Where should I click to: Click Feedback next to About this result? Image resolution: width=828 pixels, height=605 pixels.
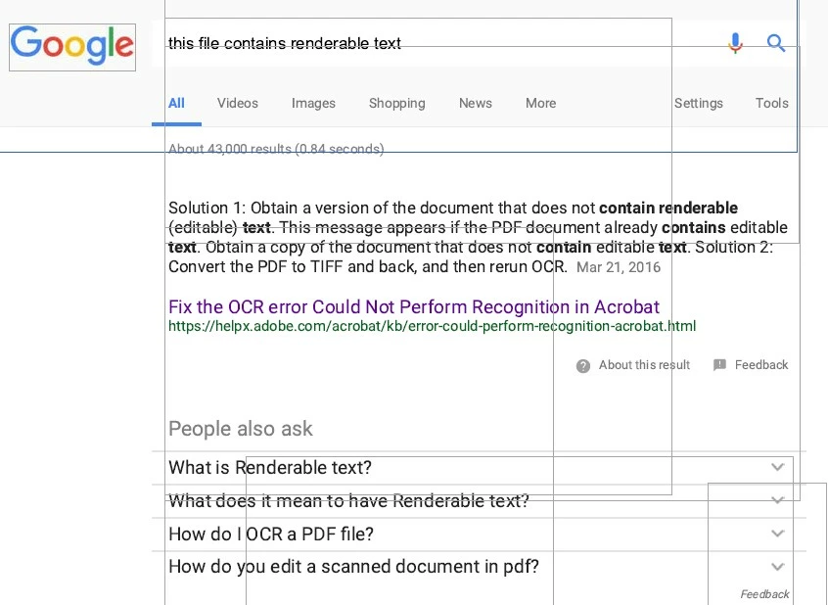point(760,365)
